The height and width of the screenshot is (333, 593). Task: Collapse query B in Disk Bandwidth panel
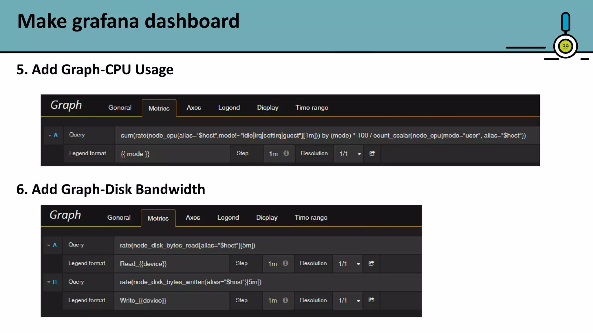49,282
